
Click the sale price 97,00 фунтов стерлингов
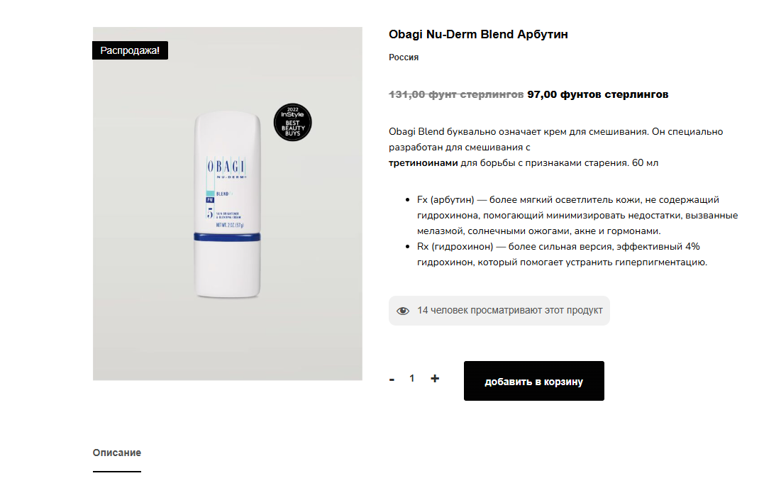point(598,94)
